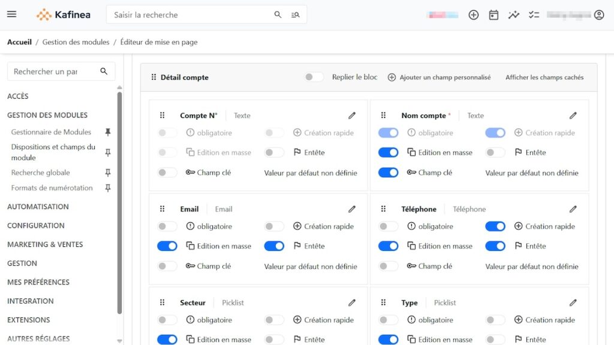
Task: Open the hamburger navigation menu
Action: 12,14
